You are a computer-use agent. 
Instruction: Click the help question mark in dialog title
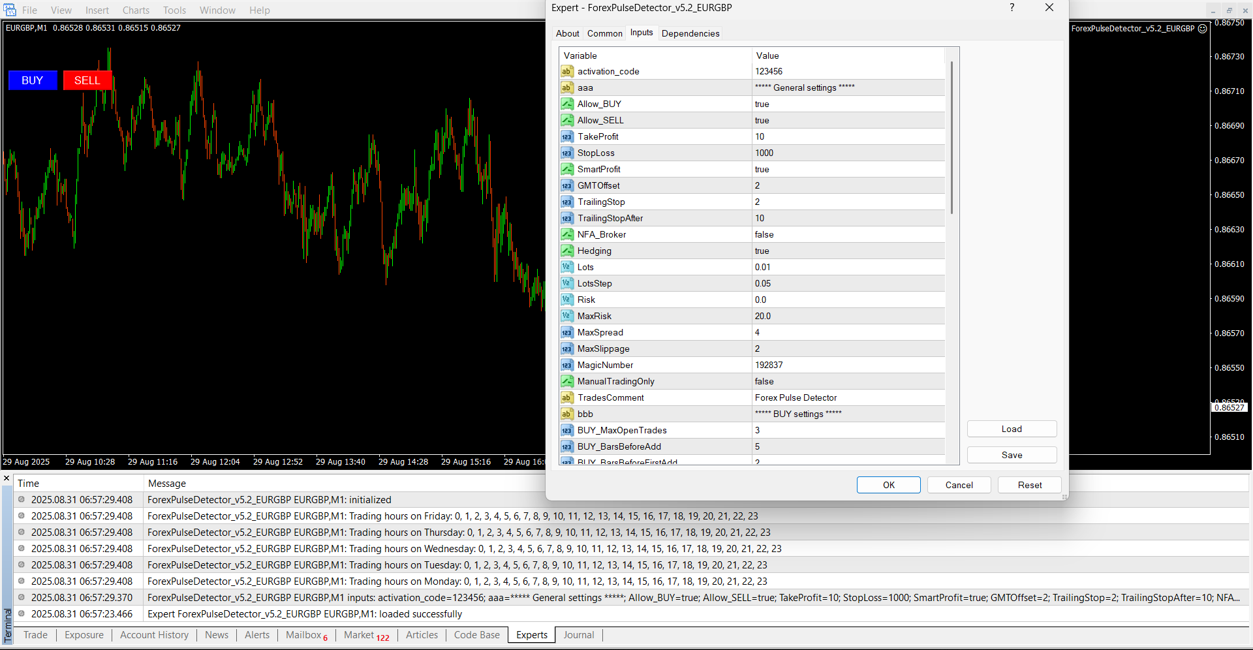[x=1012, y=8]
